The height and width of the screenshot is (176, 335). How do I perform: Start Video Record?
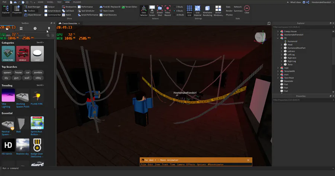pyautogui.click(x=167, y=11)
